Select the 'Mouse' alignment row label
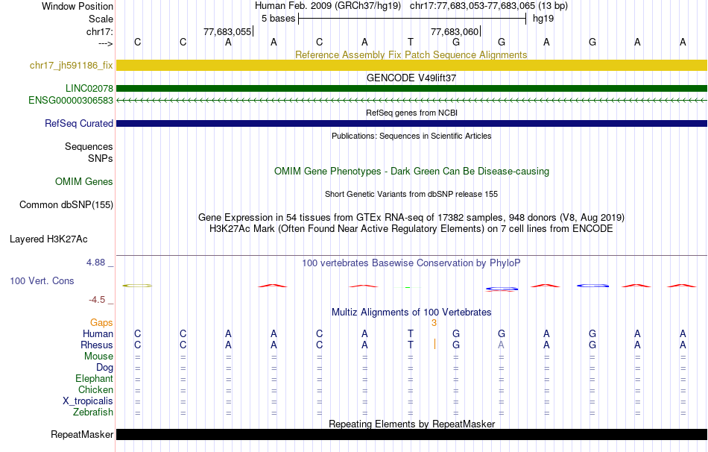Image resolution: width=708 pixels, height=452 pixels. 99,357
